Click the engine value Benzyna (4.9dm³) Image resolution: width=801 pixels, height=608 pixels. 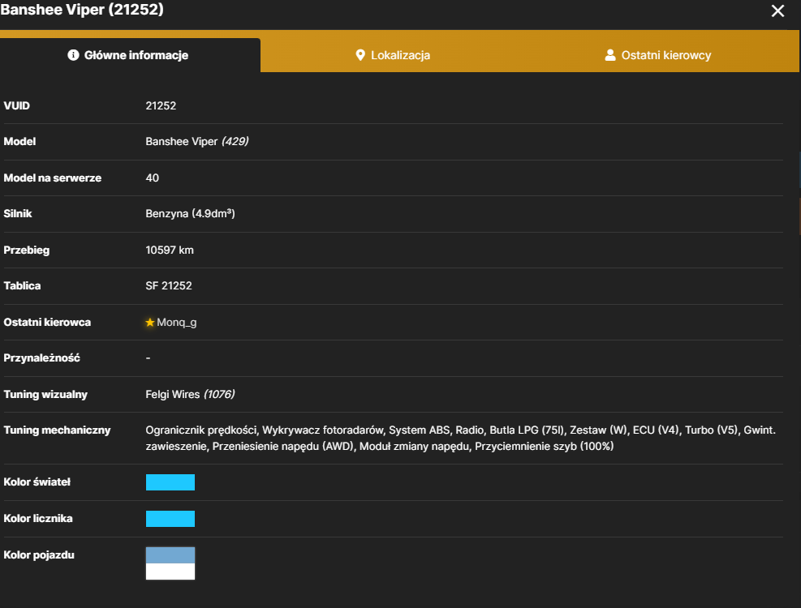coord(190,213)
